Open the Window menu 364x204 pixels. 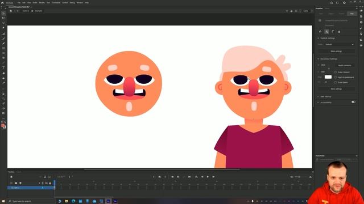click(80, 3)
